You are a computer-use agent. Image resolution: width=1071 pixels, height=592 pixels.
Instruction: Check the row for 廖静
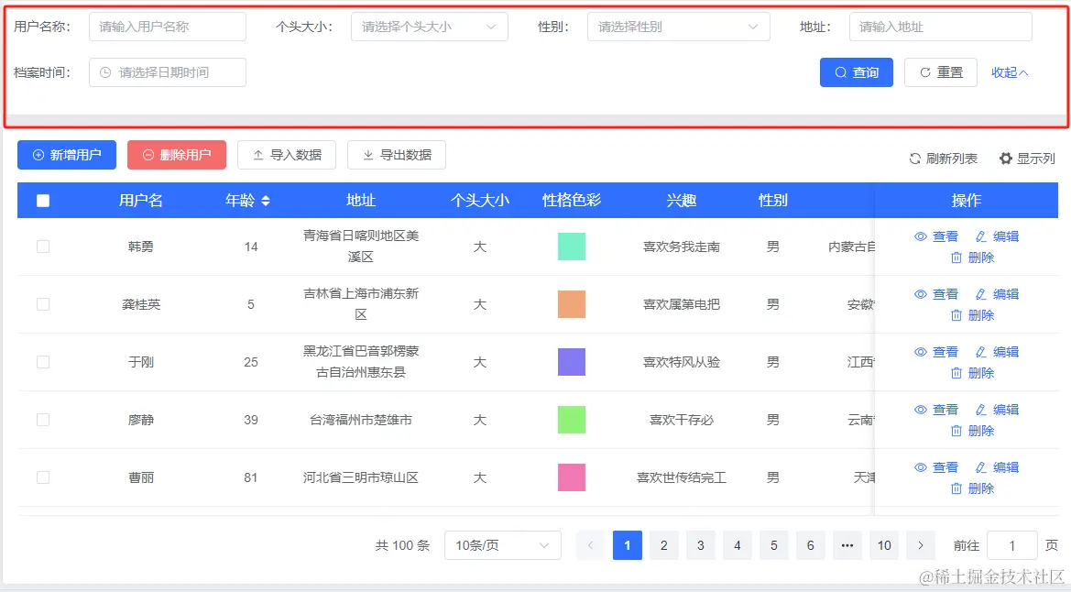pos(43,420)
